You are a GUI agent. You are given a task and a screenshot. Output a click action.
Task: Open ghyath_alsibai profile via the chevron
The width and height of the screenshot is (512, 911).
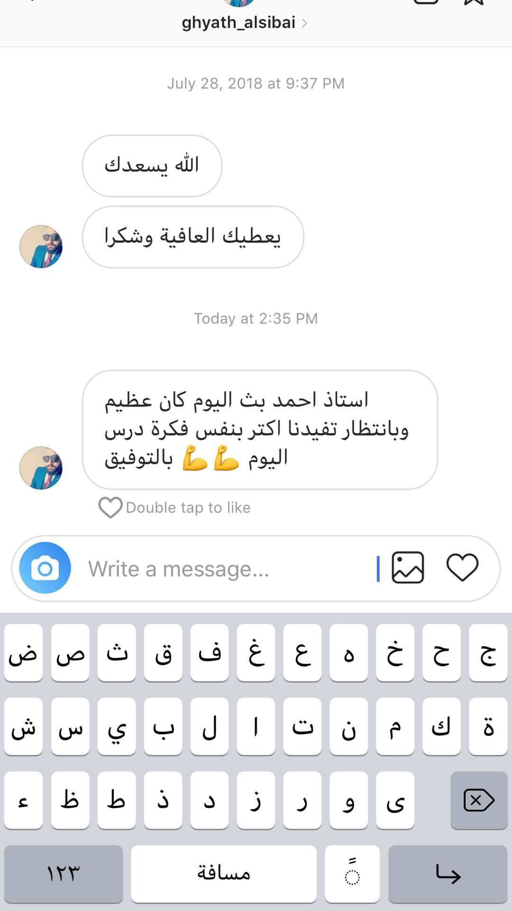[304, 23]
